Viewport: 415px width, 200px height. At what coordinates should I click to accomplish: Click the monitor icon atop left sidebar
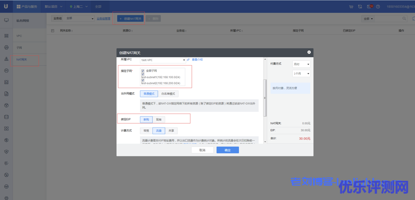[x=6, y=20]
